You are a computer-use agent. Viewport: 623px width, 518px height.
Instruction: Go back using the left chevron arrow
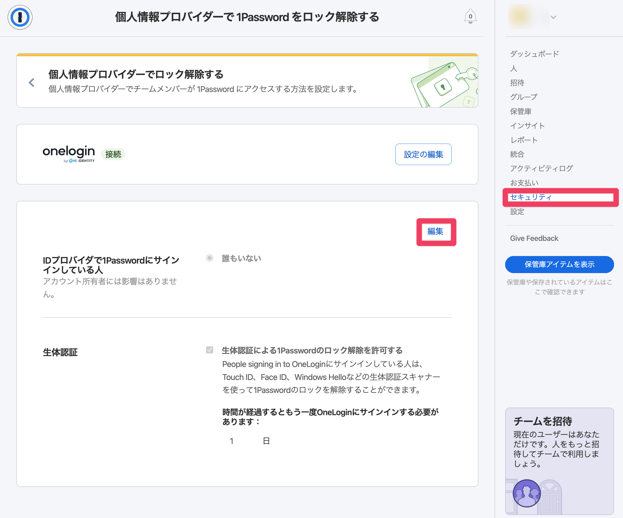(32, 82)
